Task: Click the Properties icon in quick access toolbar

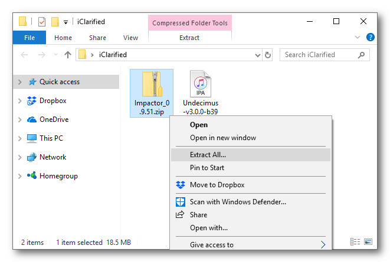Action: coord(41,22)
